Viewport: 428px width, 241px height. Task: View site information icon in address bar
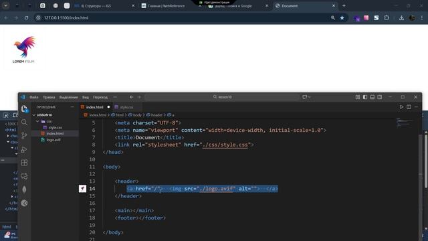point(39,18)
